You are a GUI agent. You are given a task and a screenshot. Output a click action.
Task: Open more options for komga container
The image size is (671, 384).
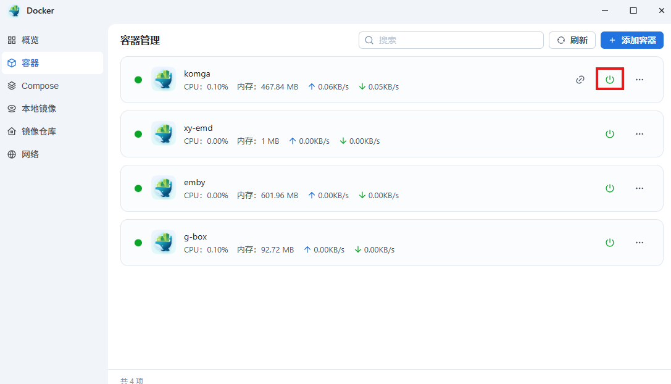[x=640, y=79]
